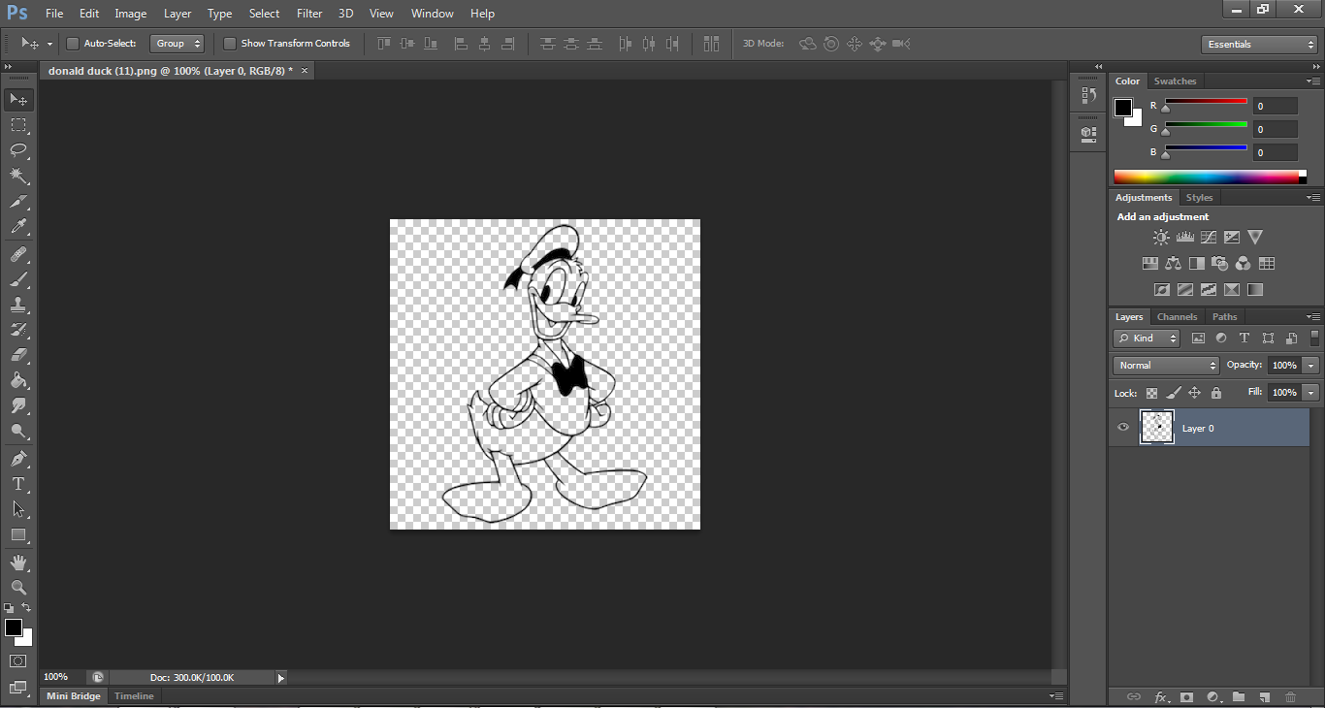Open the Layers panel flyout menu

pos(1313,317)
